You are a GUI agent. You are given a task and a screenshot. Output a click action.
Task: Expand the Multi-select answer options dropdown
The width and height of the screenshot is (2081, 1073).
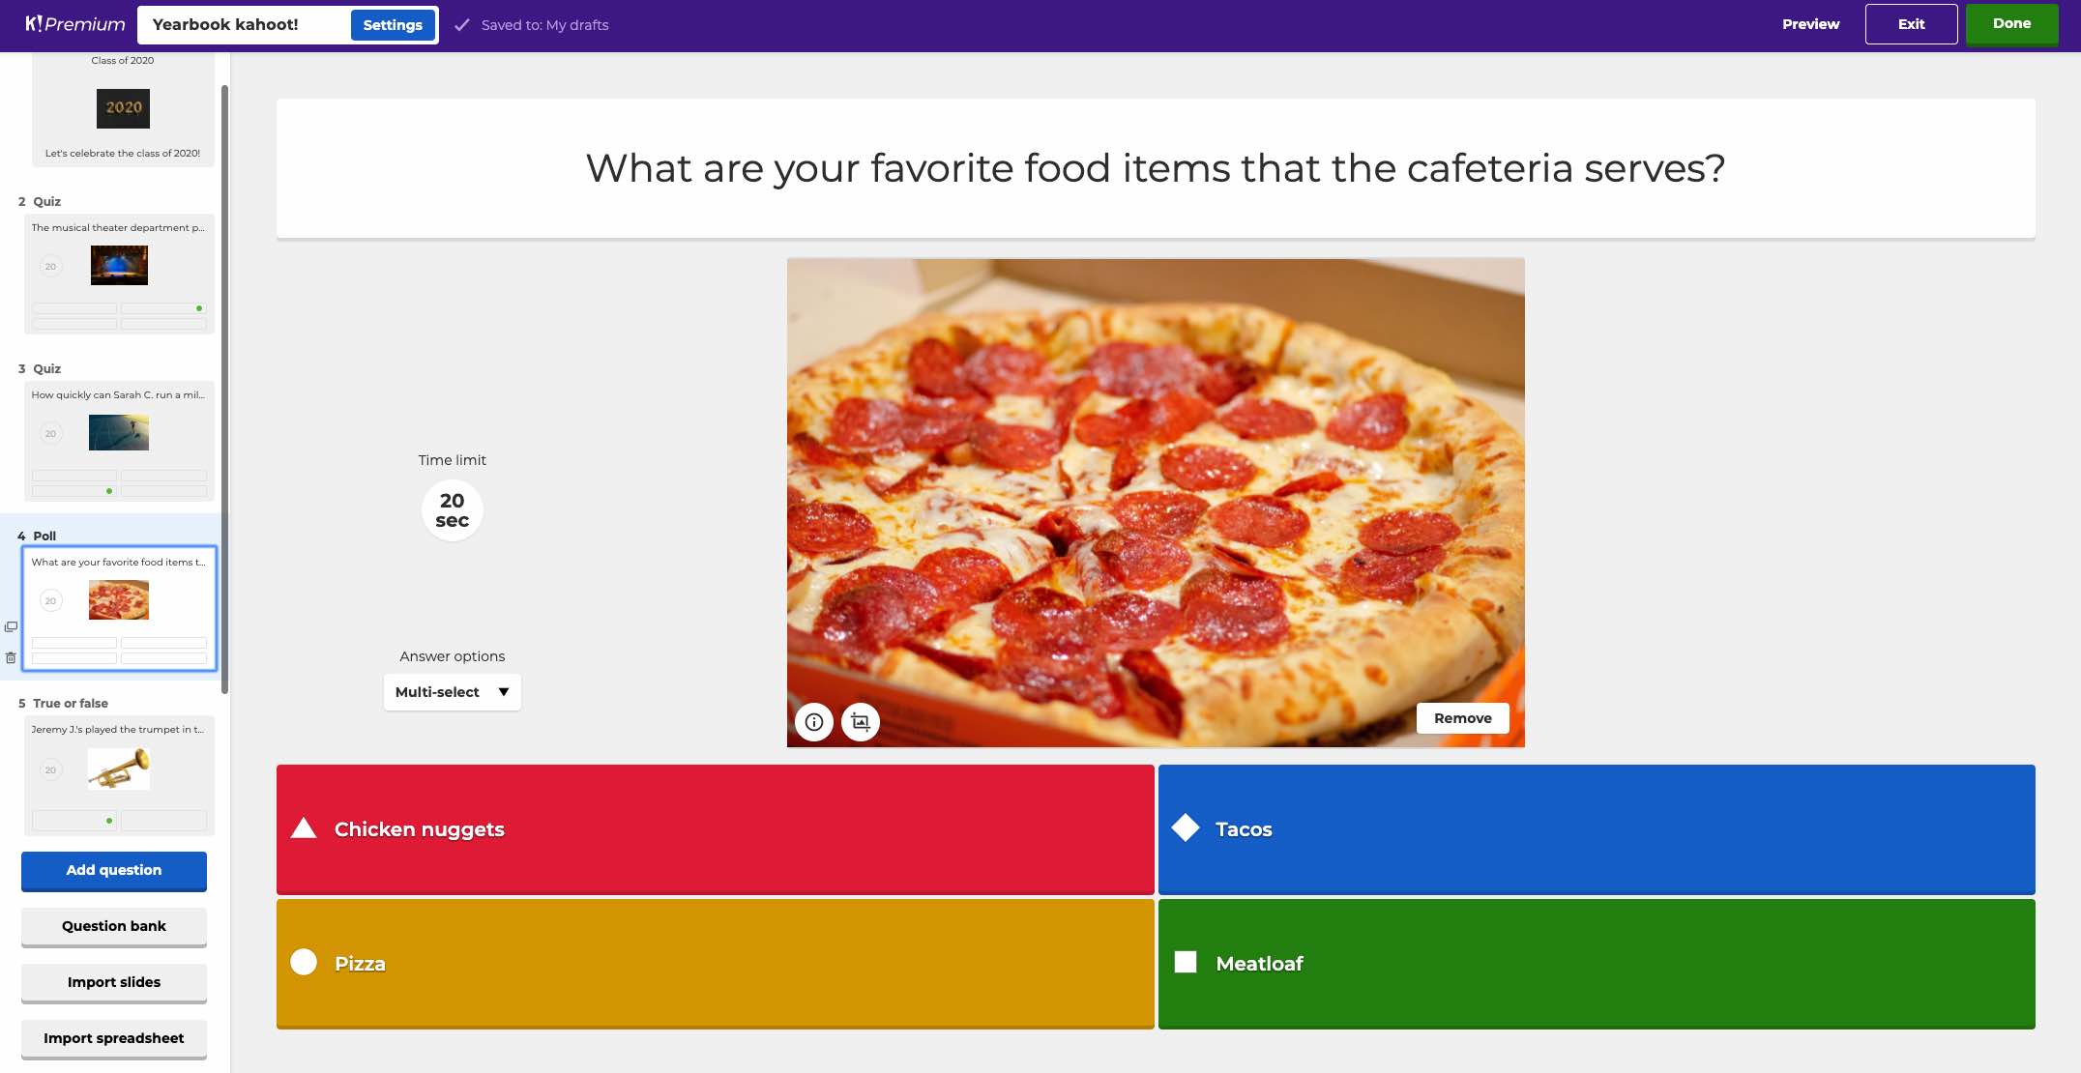[452, 692]
